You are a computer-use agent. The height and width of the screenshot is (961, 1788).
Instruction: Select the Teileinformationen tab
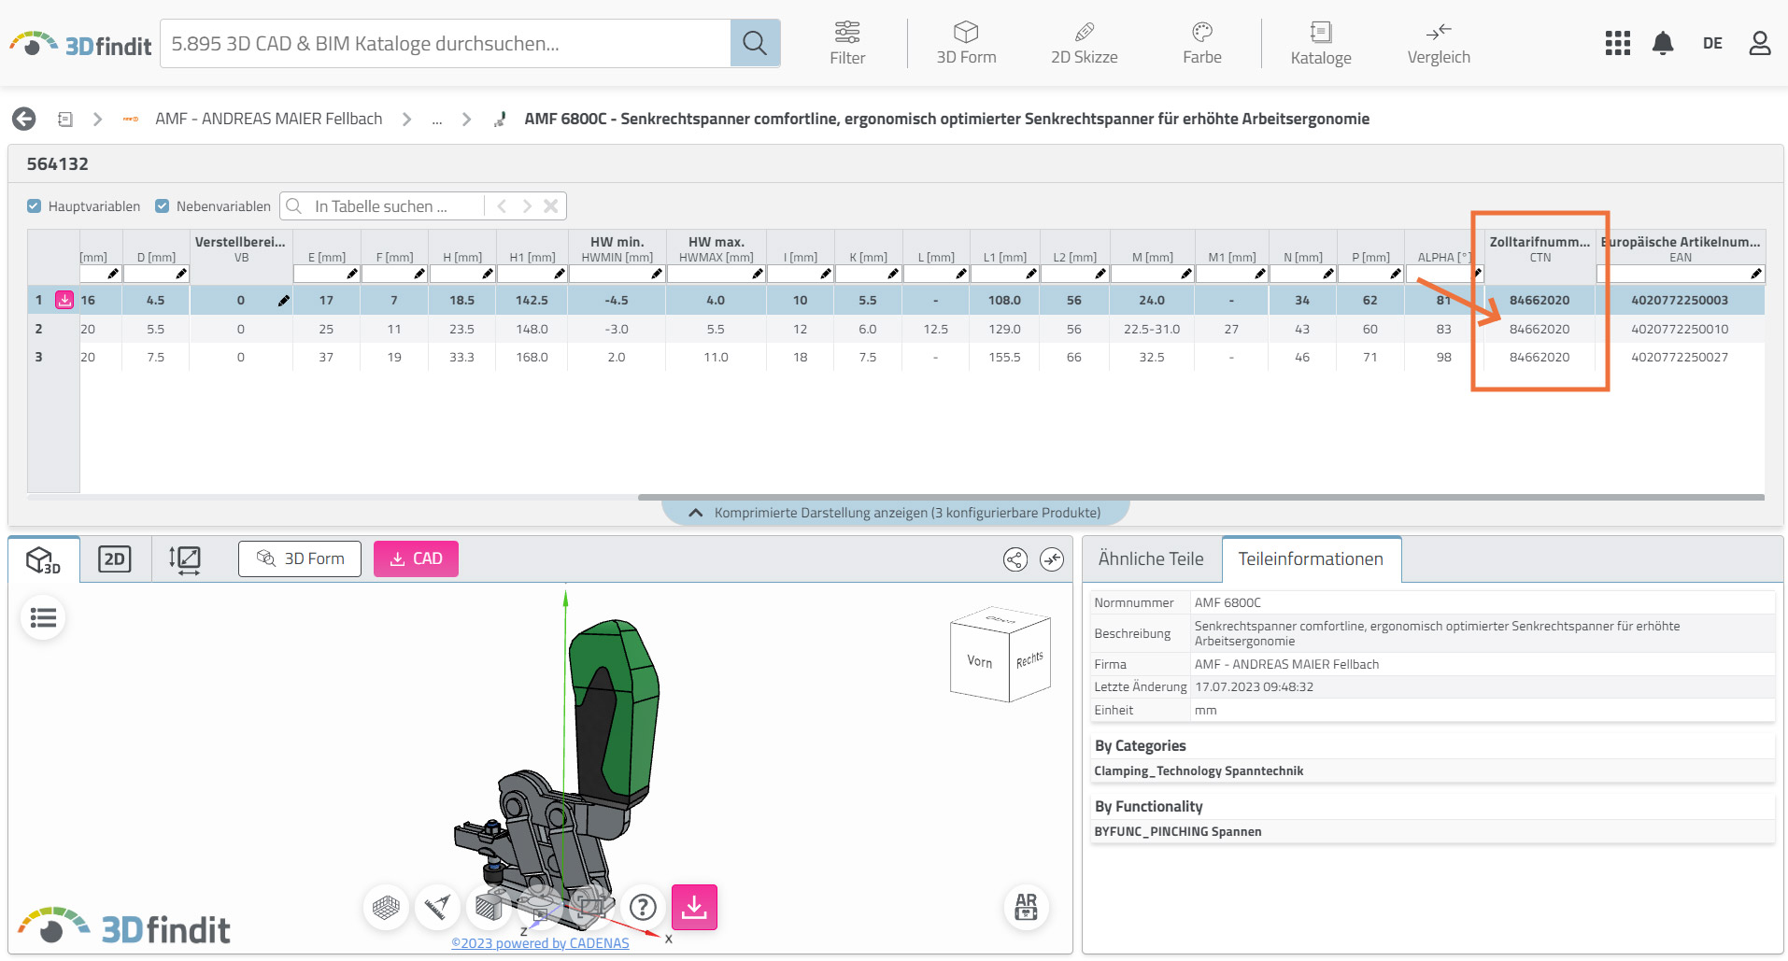[x=1310, y=559]
